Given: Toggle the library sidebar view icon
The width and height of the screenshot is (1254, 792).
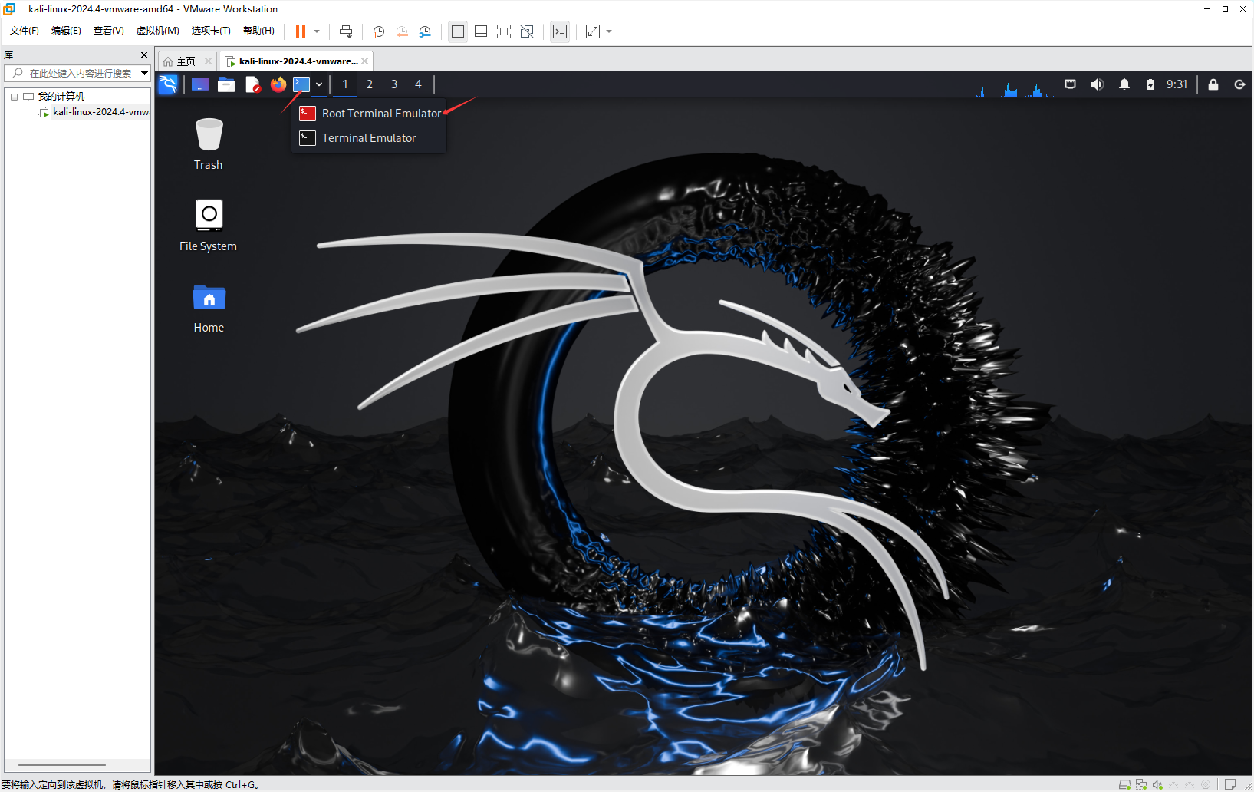Looking at the screenshot, I should pyautogui.click(x=458, y=31).
